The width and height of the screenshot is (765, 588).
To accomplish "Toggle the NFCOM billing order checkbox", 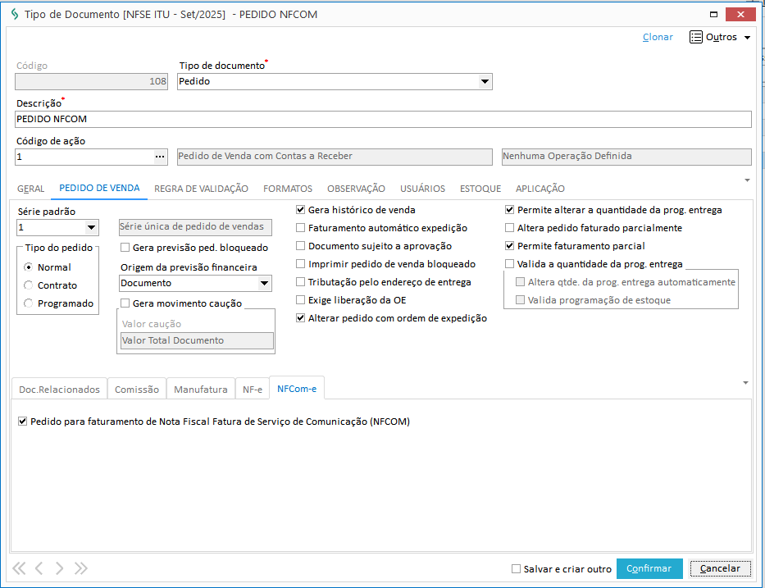I will click(22, 422).
